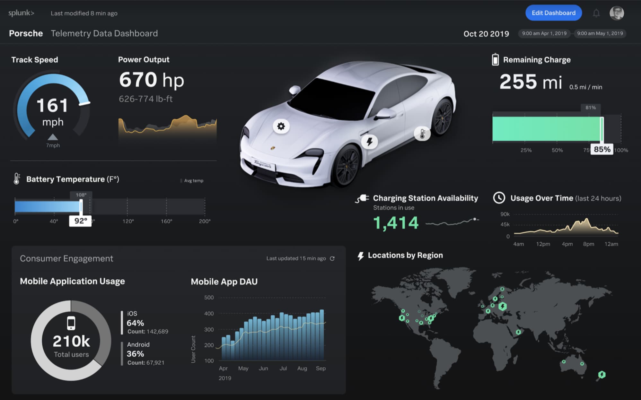Set the 9:00 am May 1, 2019 end time
This screenshot has width=641, height=400.
tap(600, 33)
